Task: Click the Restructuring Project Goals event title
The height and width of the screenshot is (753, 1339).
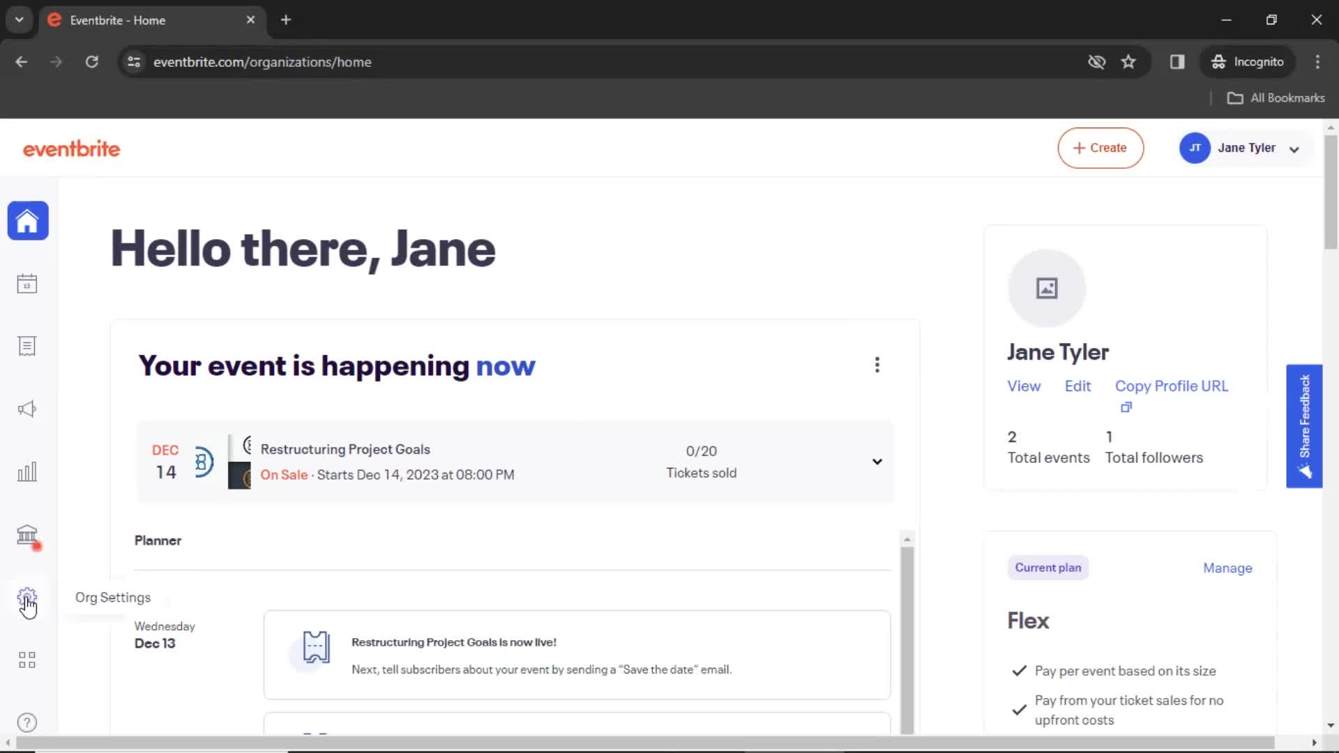Action: coord(345,450)
